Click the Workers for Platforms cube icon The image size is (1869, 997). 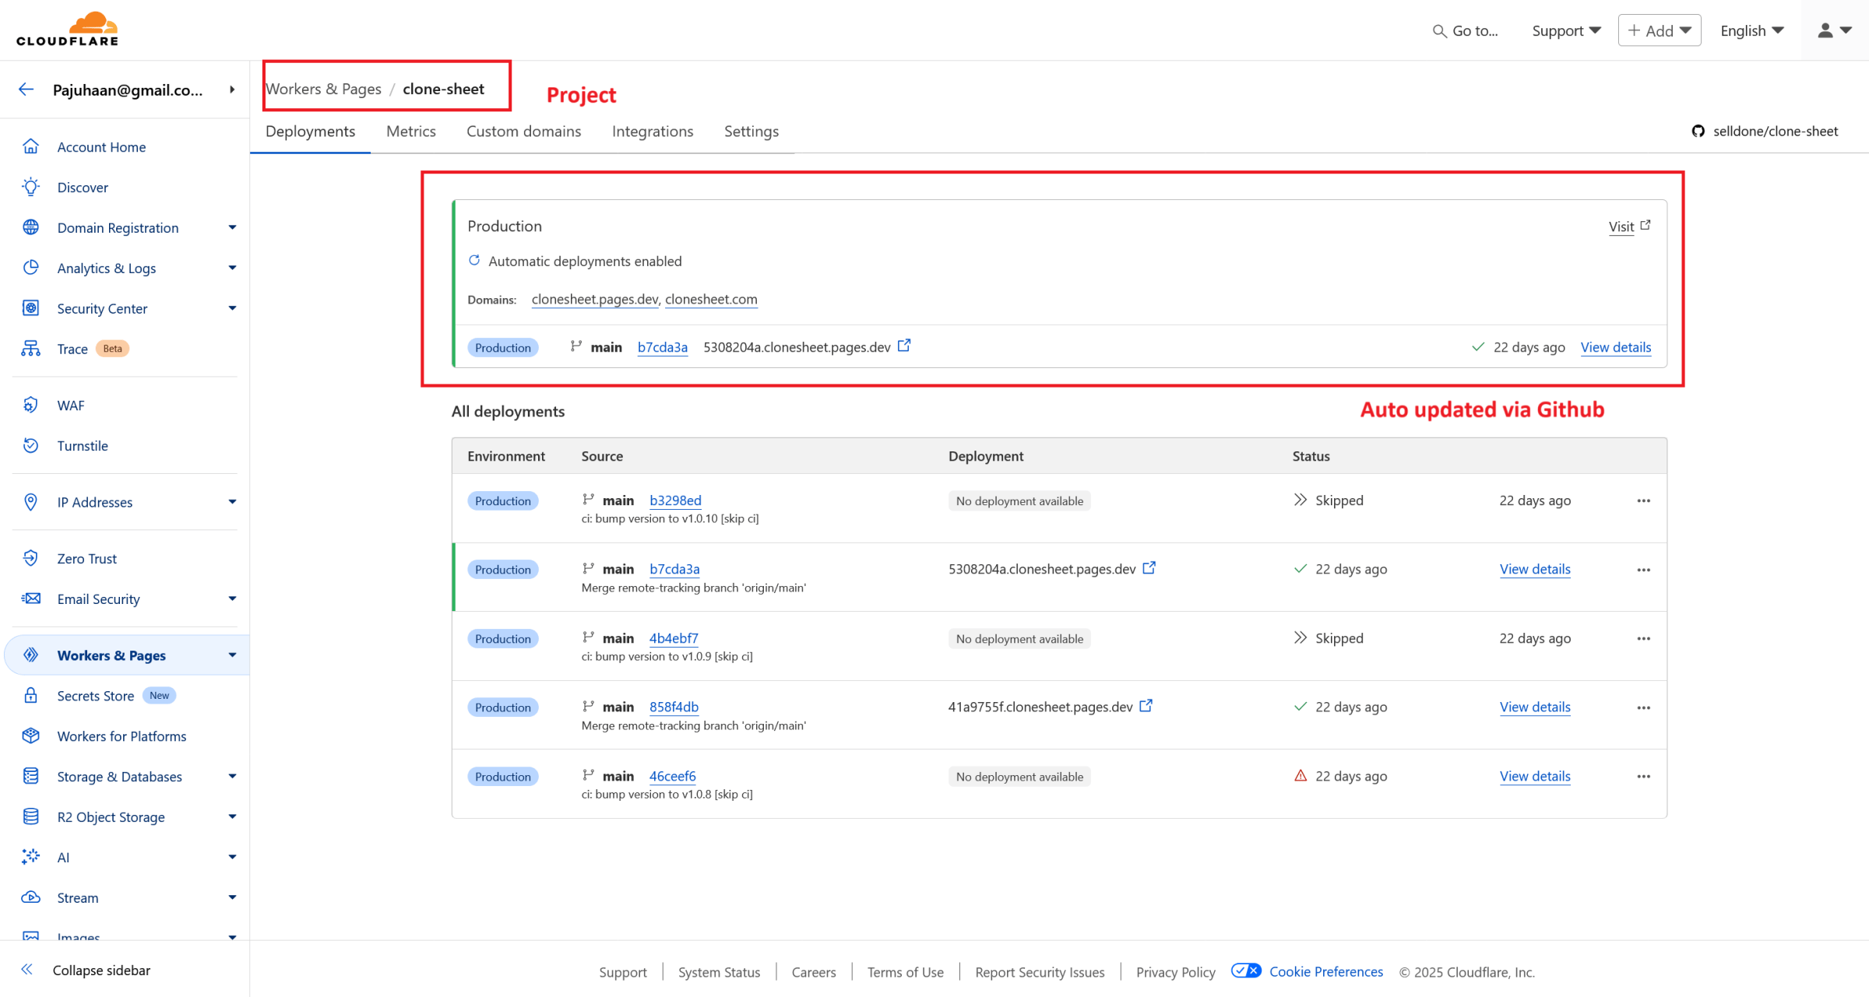31,735
